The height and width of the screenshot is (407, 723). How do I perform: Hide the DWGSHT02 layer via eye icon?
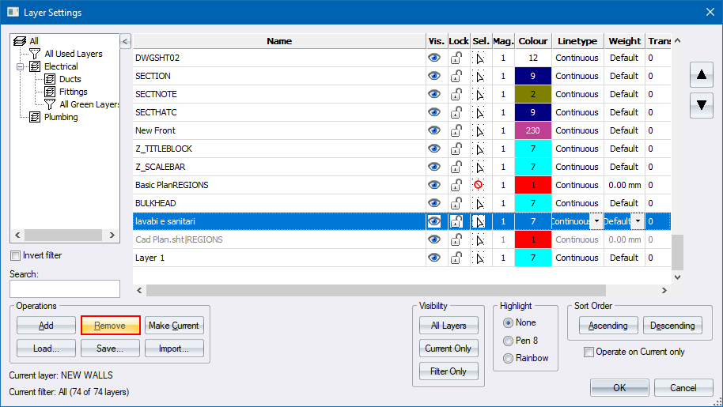click(x=434, y=58)
